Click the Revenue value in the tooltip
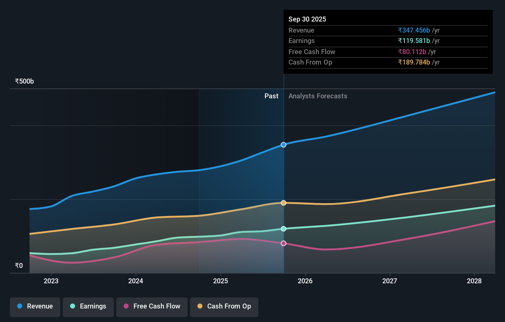 tap(414, 30)
